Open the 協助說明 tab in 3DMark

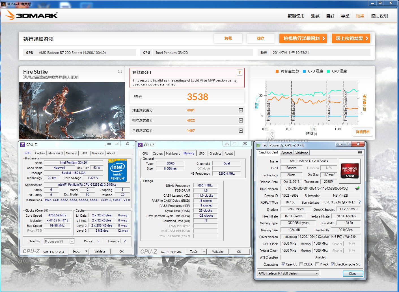tap(379, 16)
